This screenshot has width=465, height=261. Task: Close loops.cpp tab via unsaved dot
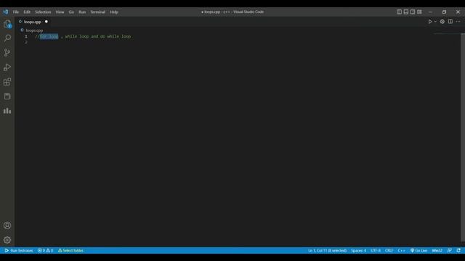[46, 22]
